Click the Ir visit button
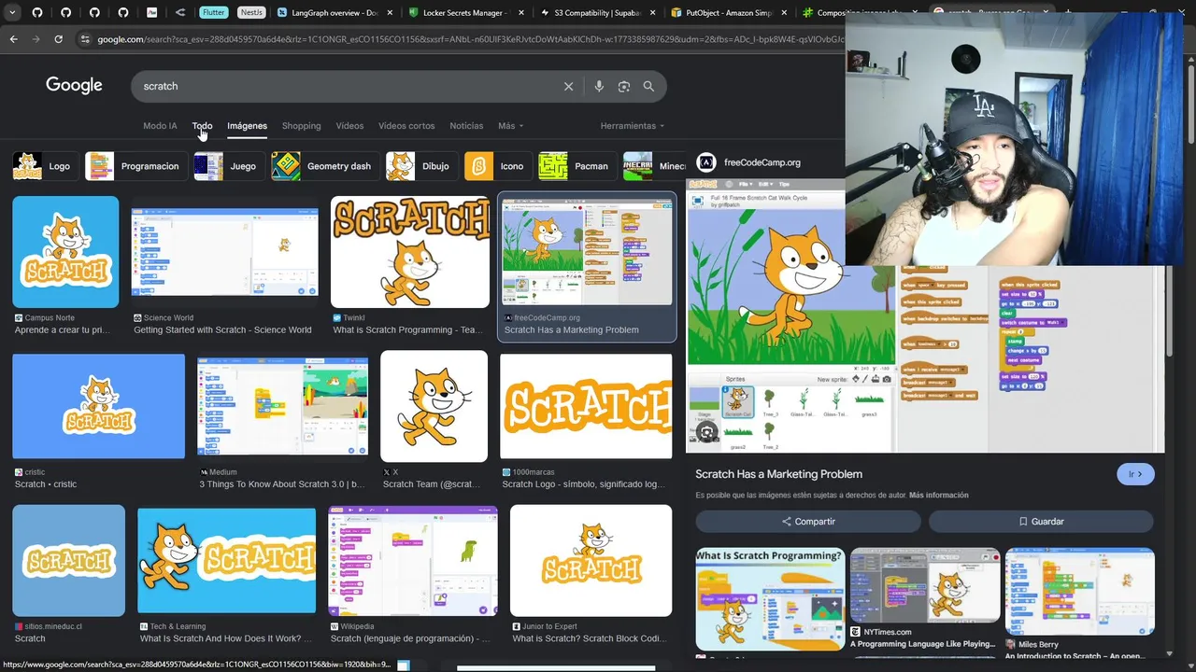This screenshot has width=1196, height=672. [x=1135, y=474]
